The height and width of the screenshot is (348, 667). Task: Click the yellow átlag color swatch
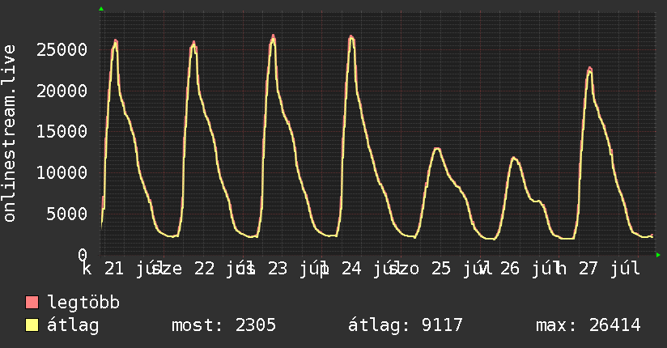[32, 325]
